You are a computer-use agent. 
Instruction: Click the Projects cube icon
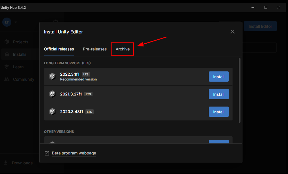7,42
